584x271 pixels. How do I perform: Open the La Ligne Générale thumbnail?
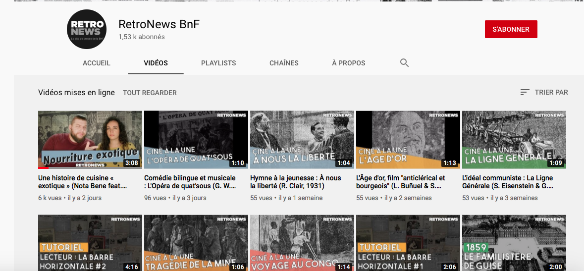pos(514,140)
